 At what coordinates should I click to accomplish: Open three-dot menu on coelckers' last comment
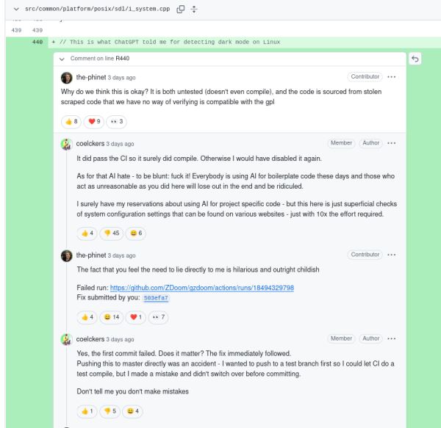click(x=391, y=339)
